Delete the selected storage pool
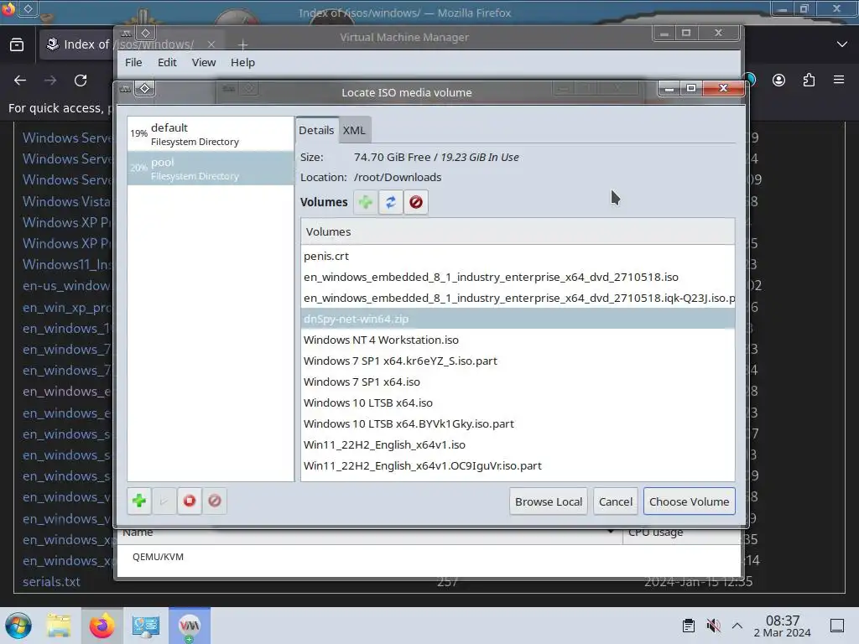 pos(215,501)
